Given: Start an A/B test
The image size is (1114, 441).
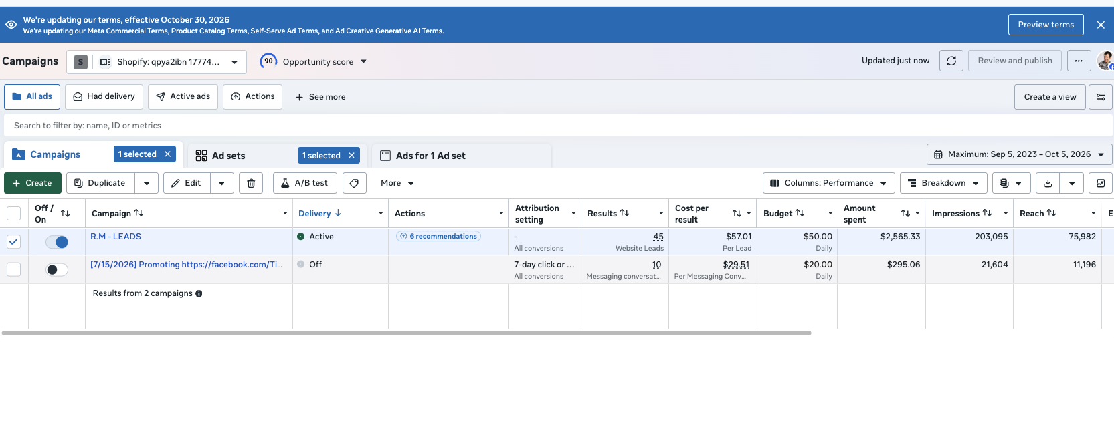Looking at the screenshot, I should tap(304, 183).
